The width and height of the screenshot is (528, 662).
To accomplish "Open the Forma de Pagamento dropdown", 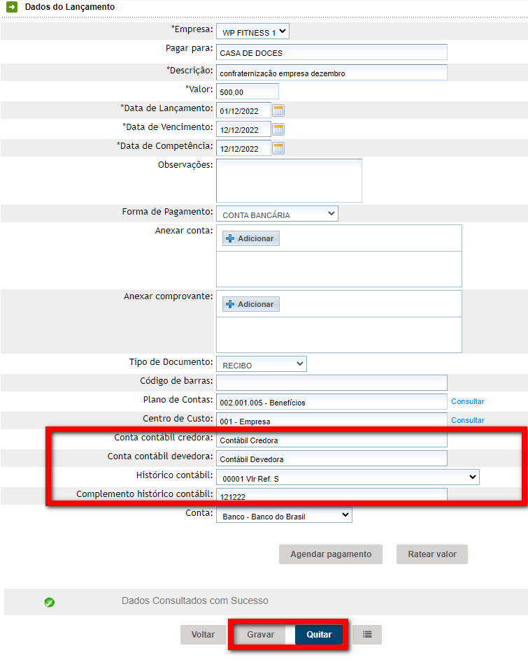I will [277, 215].
